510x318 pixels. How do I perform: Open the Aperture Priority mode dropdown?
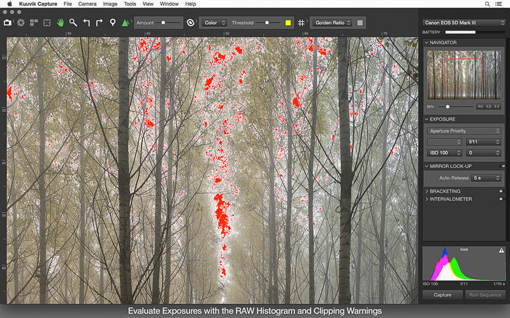pyautogui.click(x=463, y=131)
